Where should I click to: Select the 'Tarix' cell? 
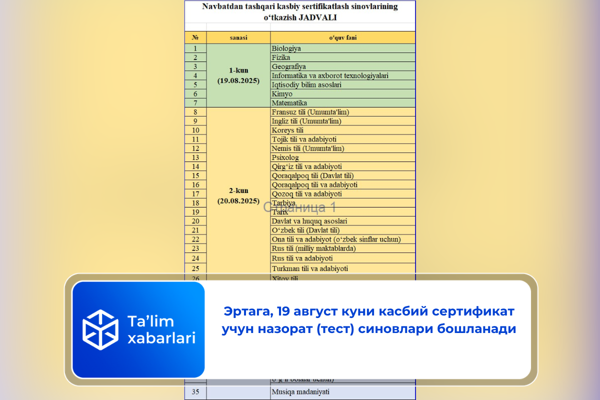(x=343, y=211)
